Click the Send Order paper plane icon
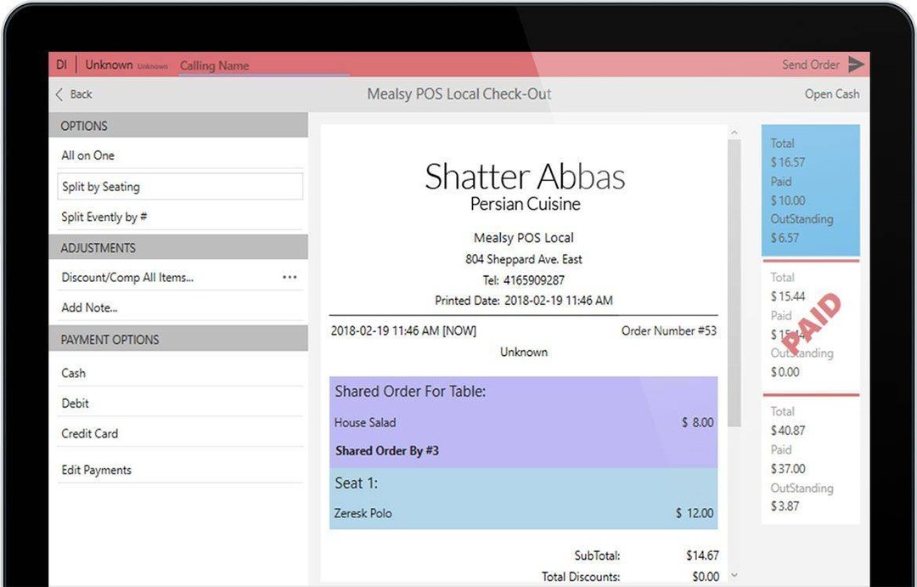 coord(856,65)
